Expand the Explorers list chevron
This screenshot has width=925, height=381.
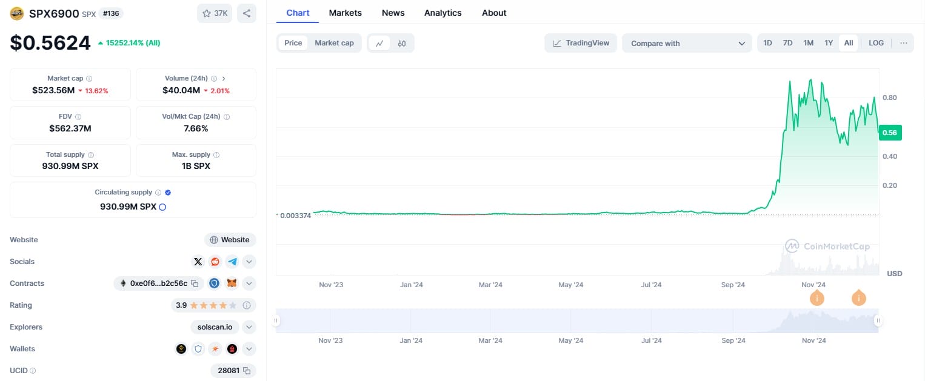250,327
